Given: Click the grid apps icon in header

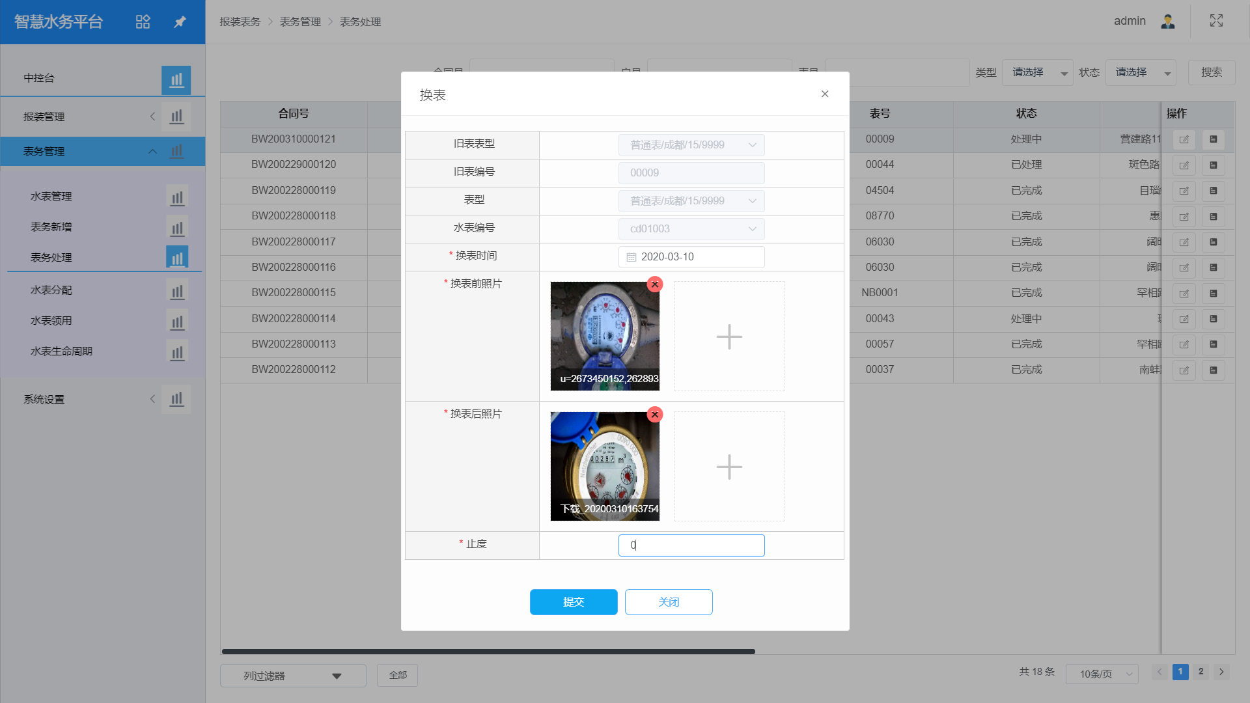Looking at the screenshot, I should point(143,21).
